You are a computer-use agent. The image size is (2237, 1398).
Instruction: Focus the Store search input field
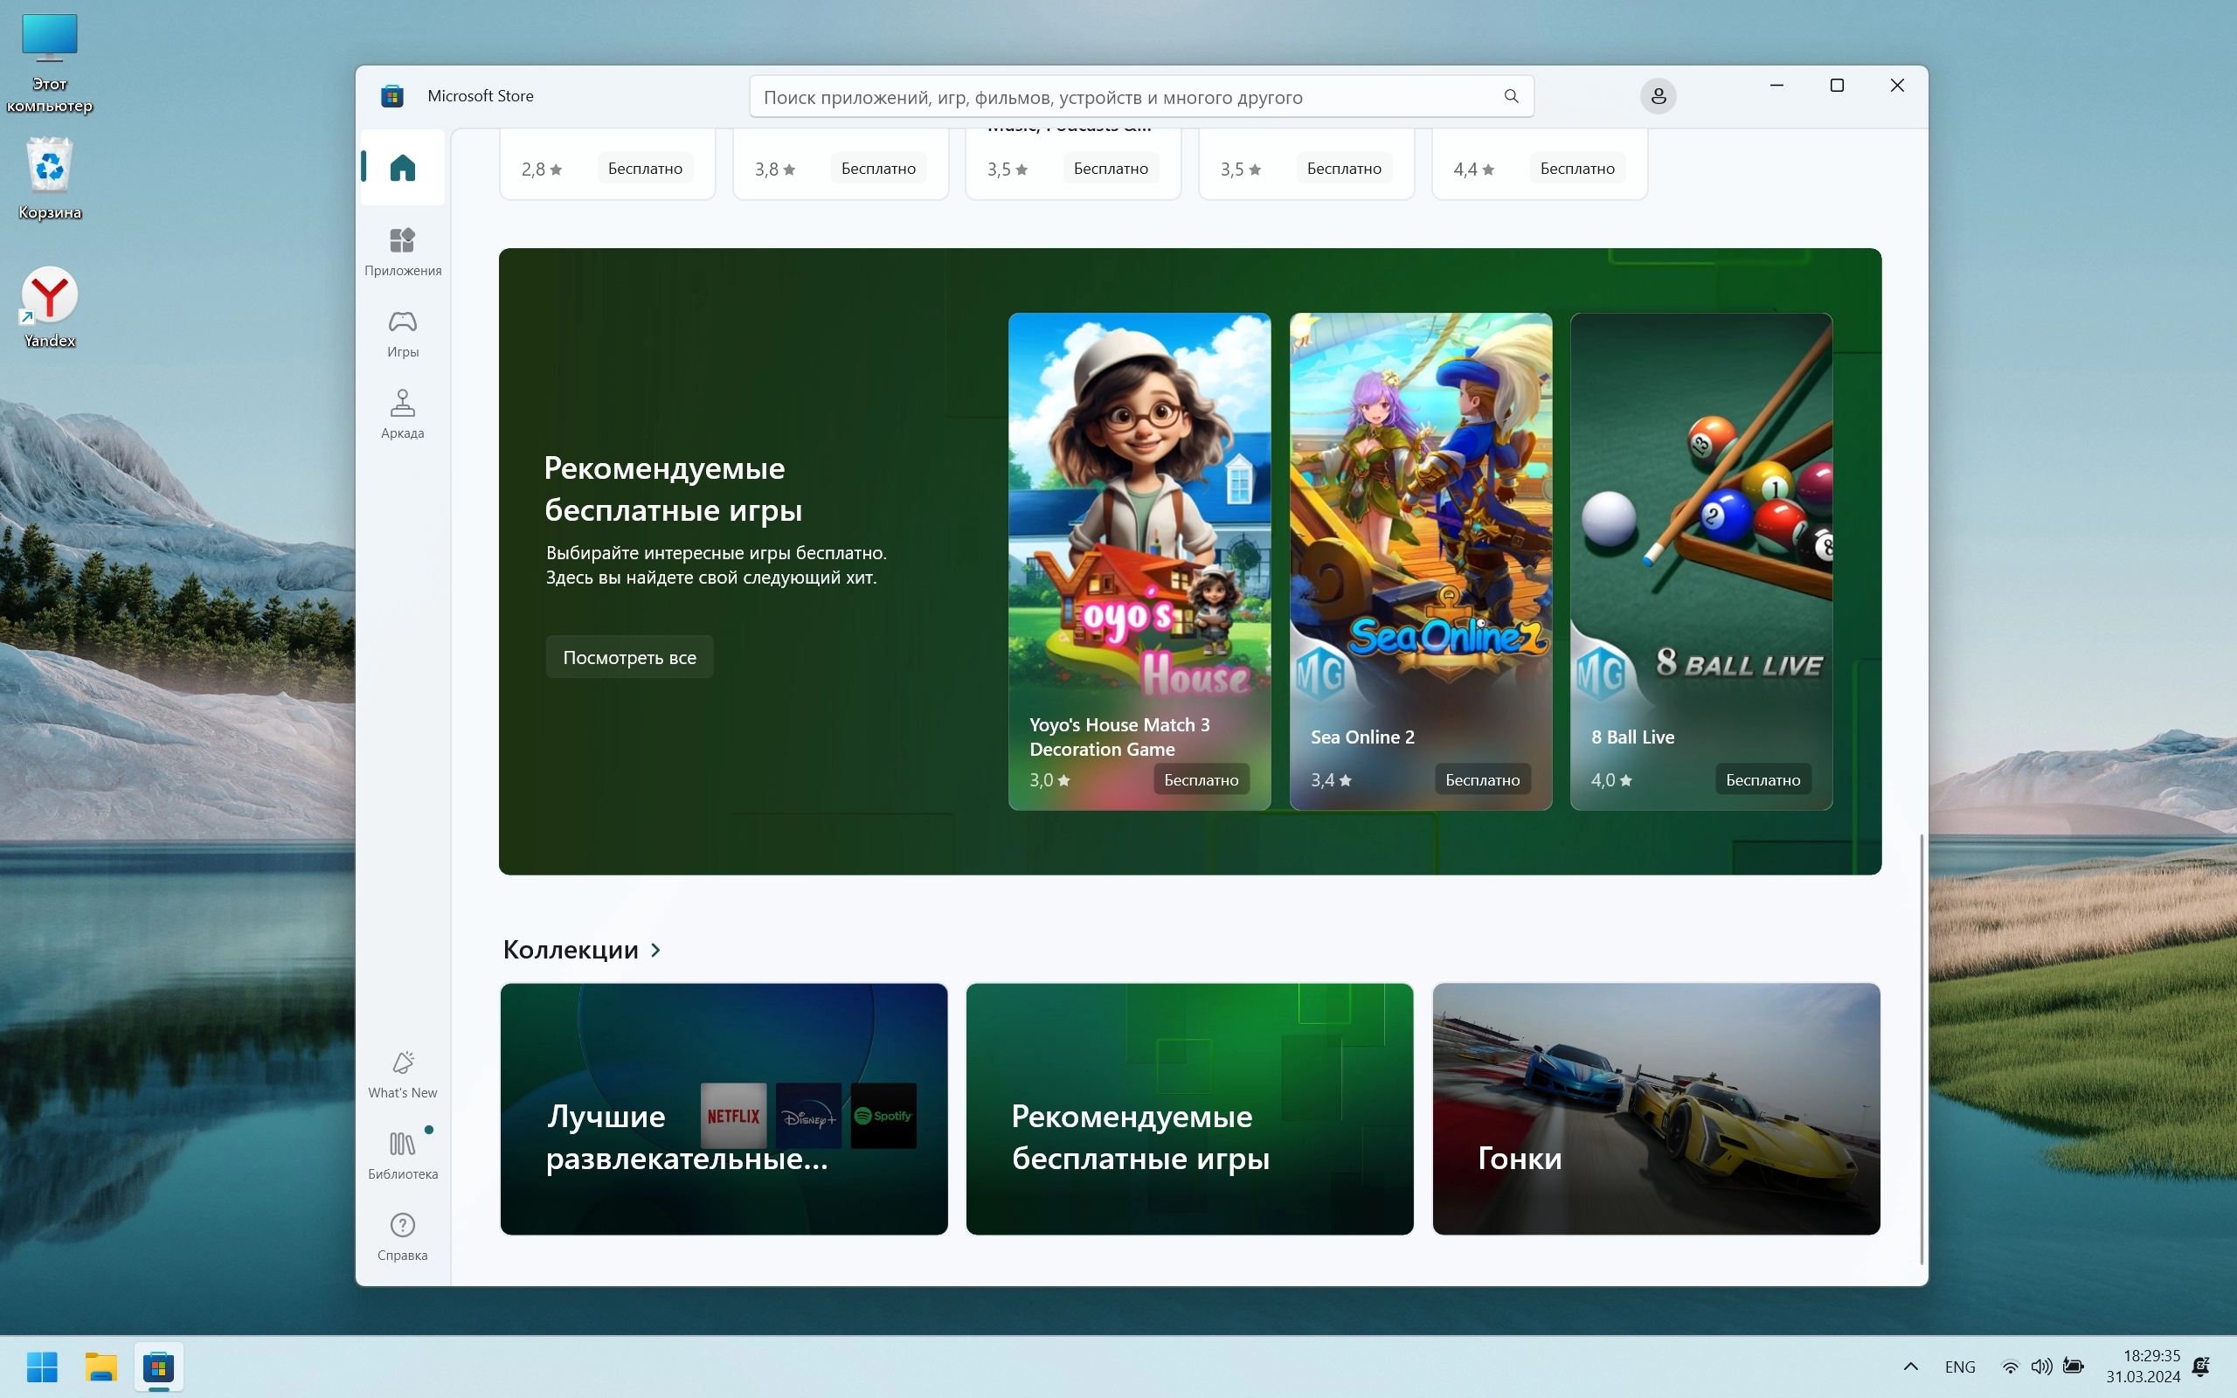[x=1109, y=97]
